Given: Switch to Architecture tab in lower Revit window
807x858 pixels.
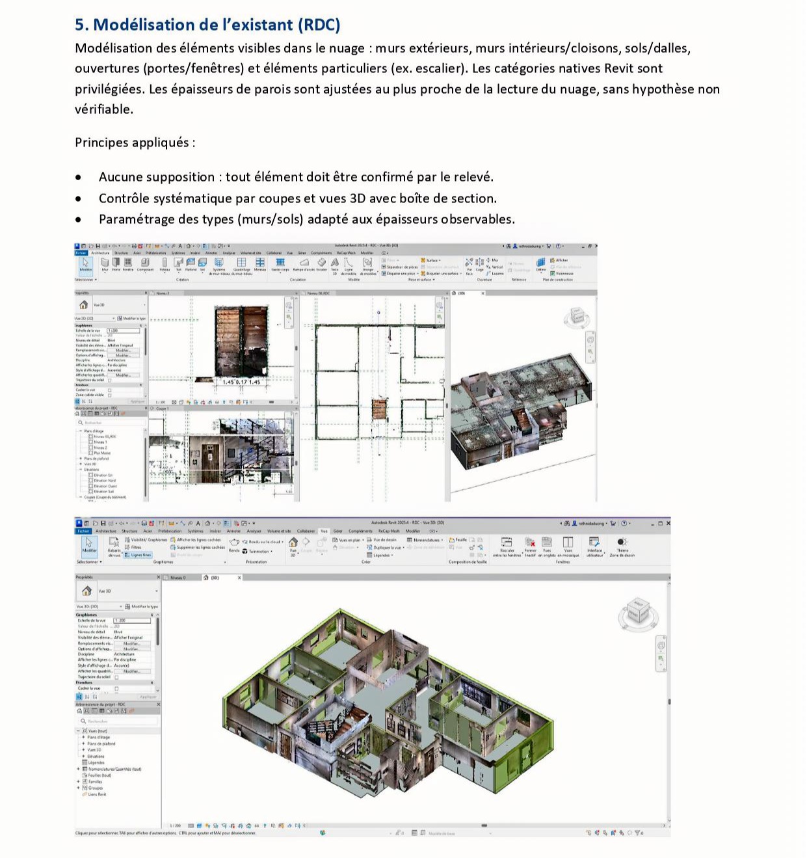Looking at the screenshot, I should click(106, 531).
